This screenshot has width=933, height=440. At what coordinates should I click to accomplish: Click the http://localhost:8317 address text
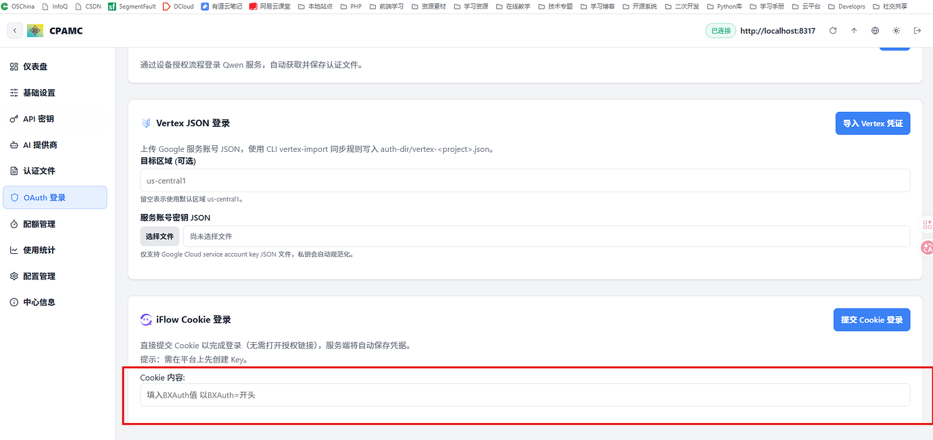click(x=777, y=31)
